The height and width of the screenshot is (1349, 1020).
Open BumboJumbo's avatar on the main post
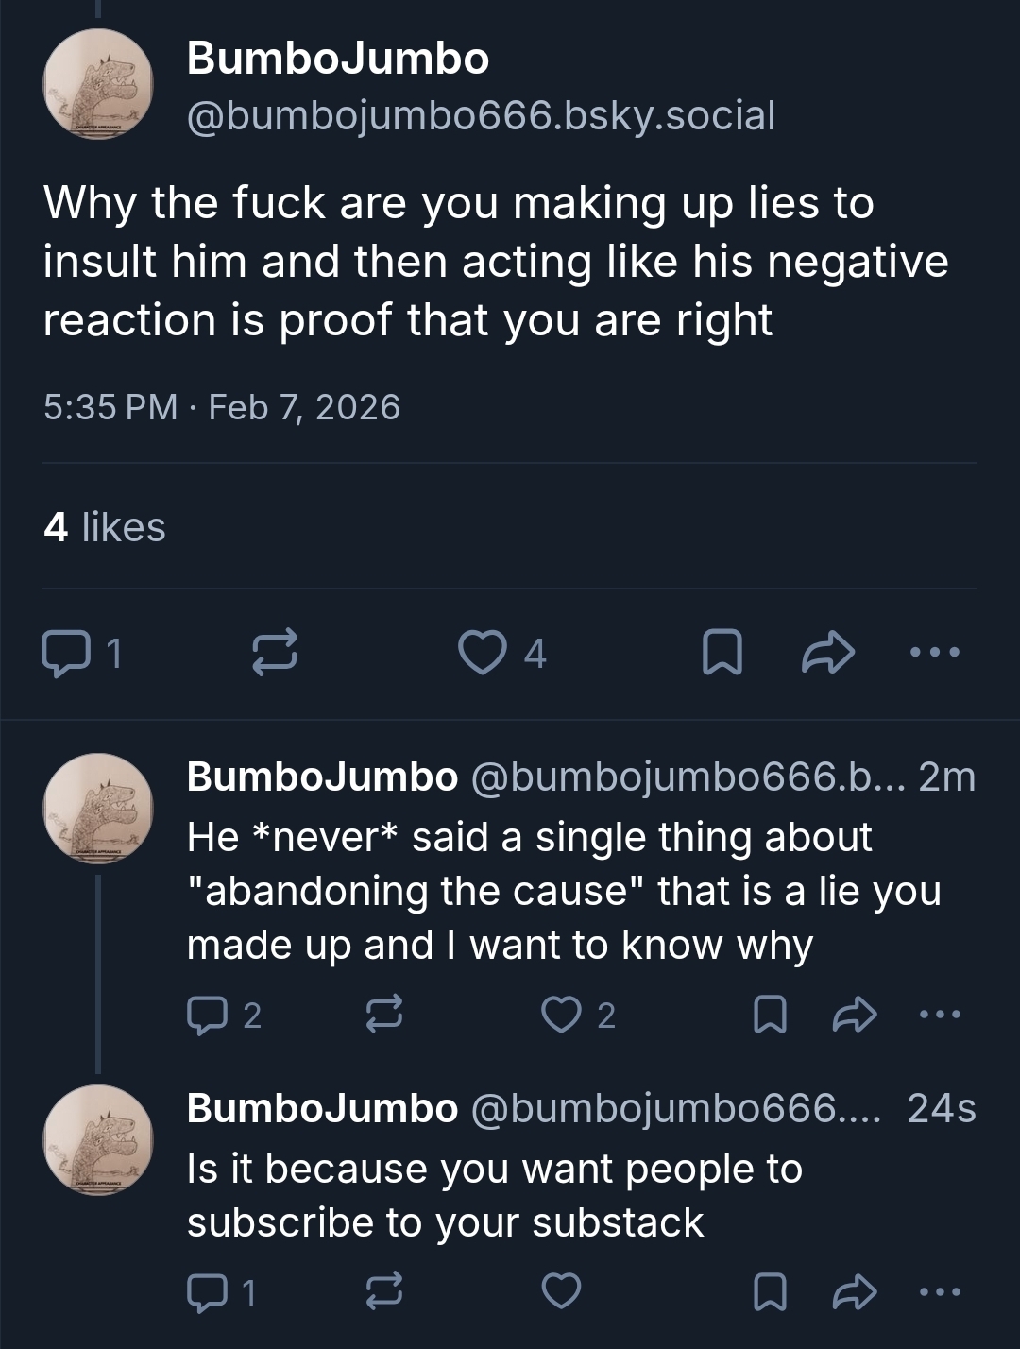(97, 84)
